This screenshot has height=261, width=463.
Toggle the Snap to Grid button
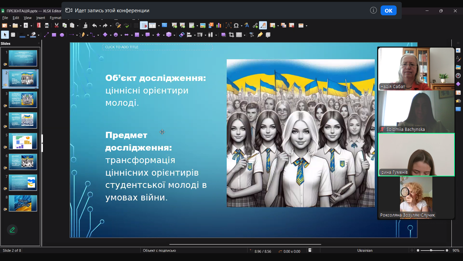pos(144,25)
